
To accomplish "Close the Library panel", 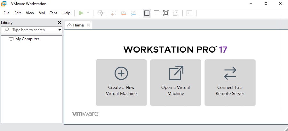I will coord(60,23).
